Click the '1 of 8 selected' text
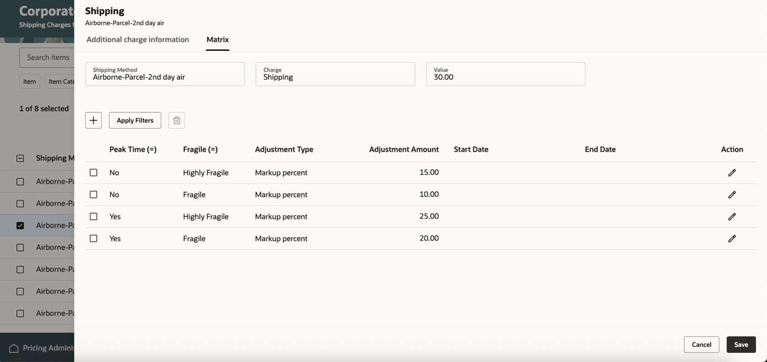 44,109
